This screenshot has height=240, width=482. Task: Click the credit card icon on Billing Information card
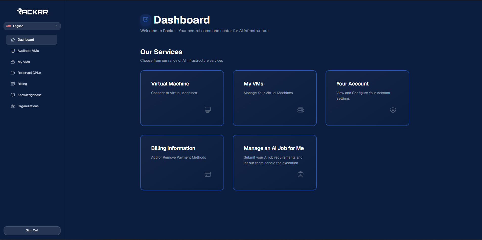click(x=207, y=174)
